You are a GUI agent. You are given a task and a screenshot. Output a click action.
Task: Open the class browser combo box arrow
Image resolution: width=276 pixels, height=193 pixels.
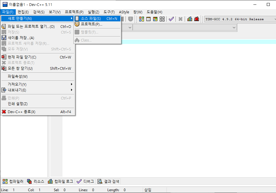130,28
